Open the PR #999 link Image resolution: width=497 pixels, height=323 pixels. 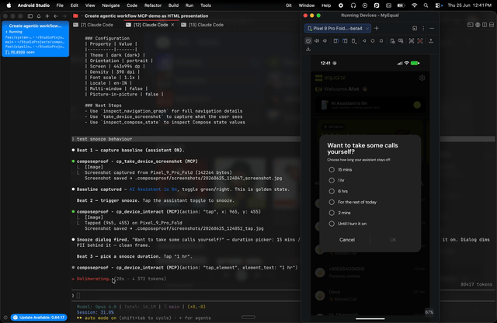tap(18, 52)
